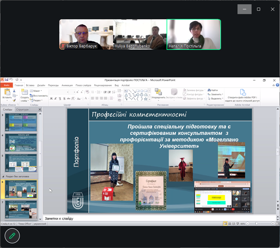This screenshot has height=248, width=280.
Task: Increase font size with the larger A icon
Action: 78,92
